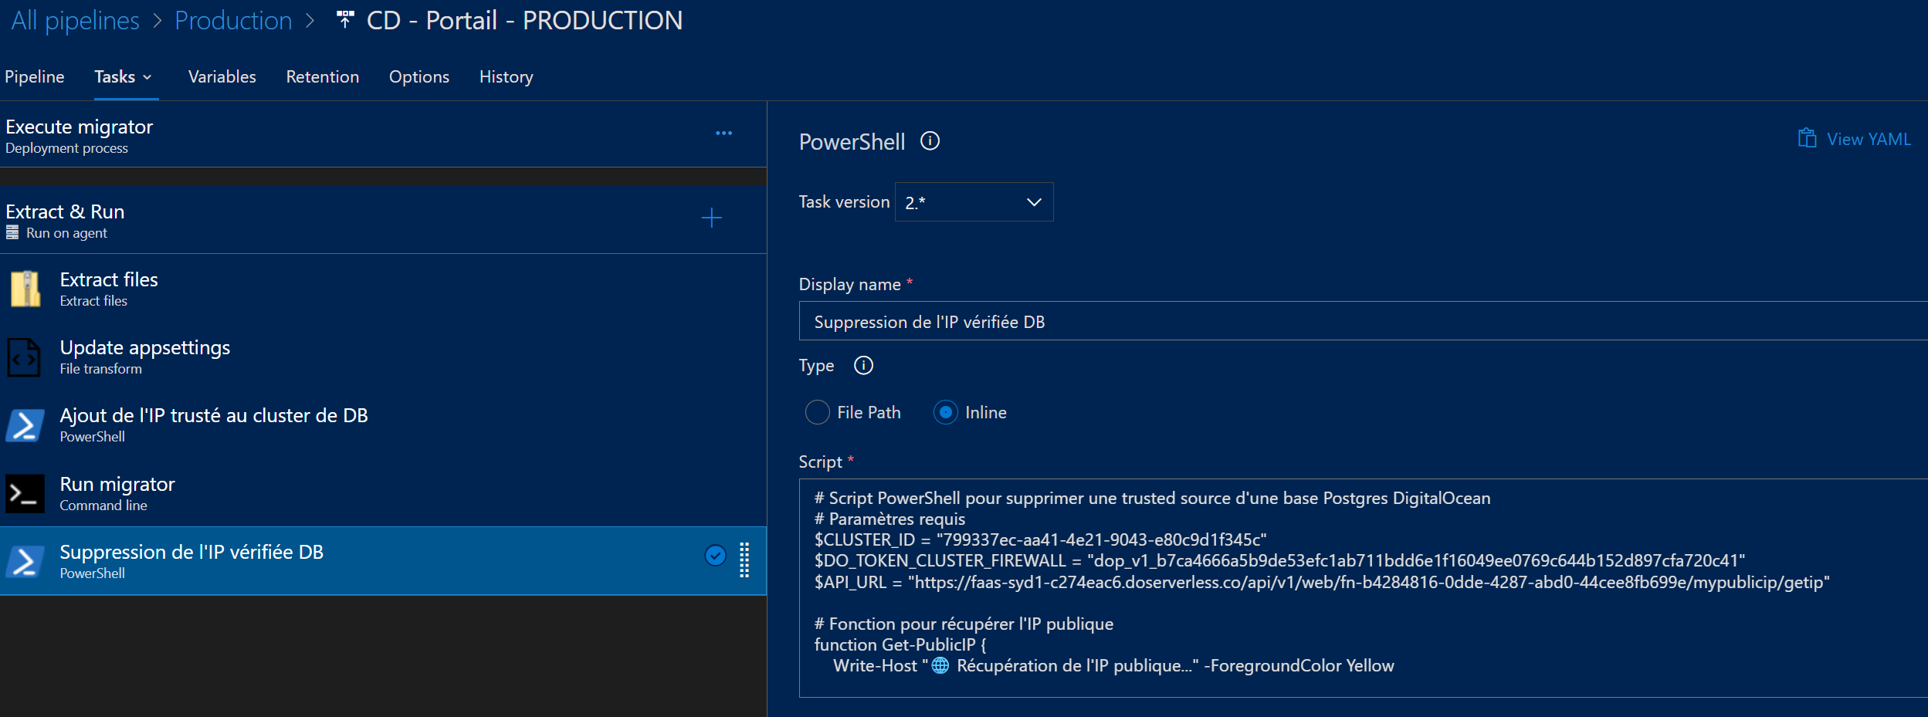Expand the Task version dropdown
Viewport: 1928px width, 717px height.
[973, 202]
